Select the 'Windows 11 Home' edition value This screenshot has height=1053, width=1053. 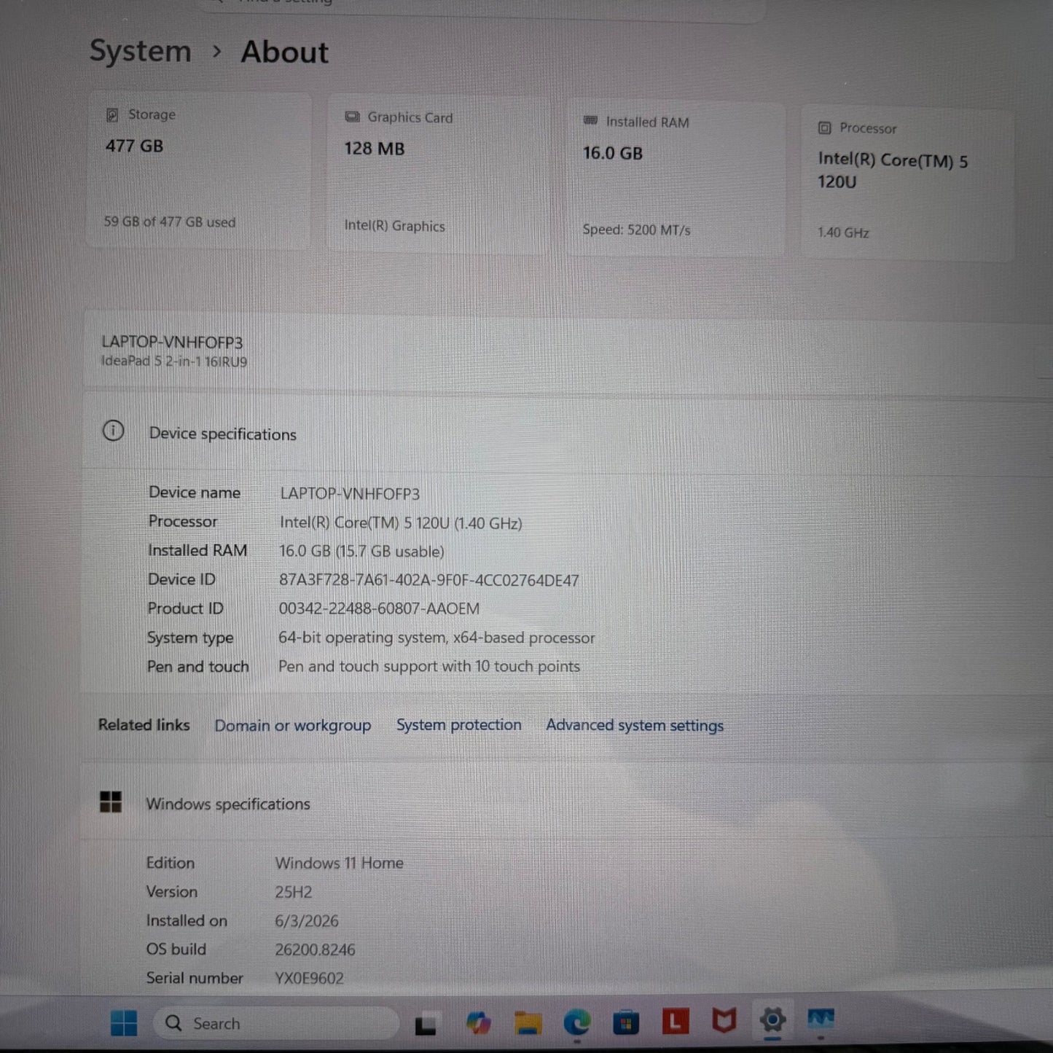point(339,864)
